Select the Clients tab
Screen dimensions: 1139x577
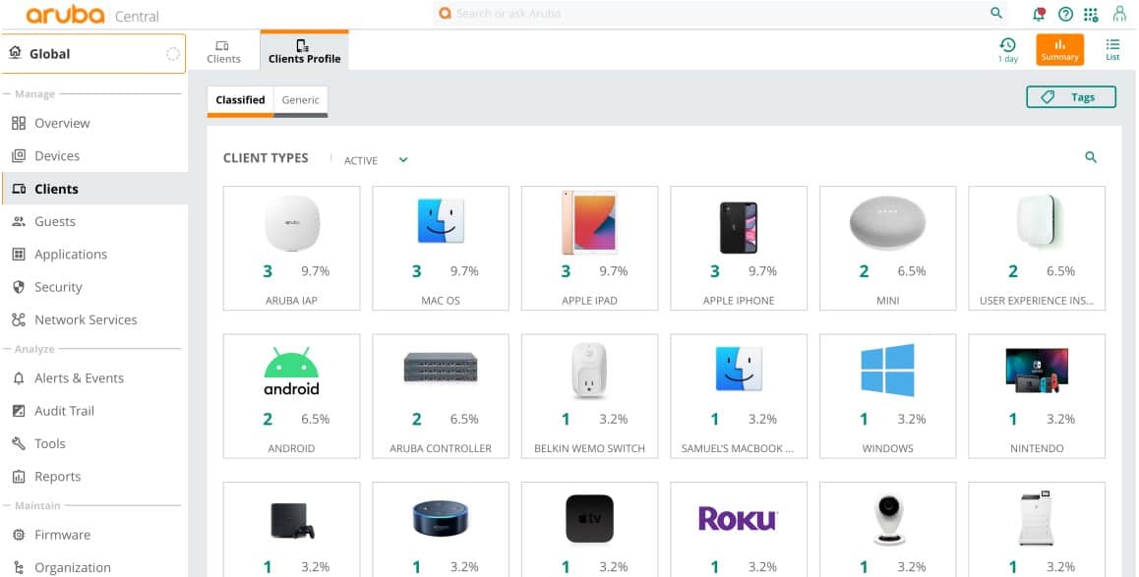(223, 51)
